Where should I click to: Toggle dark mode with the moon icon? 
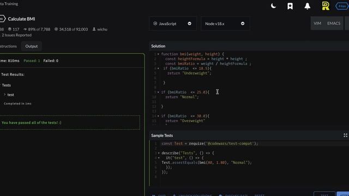[x=273, y=6]
